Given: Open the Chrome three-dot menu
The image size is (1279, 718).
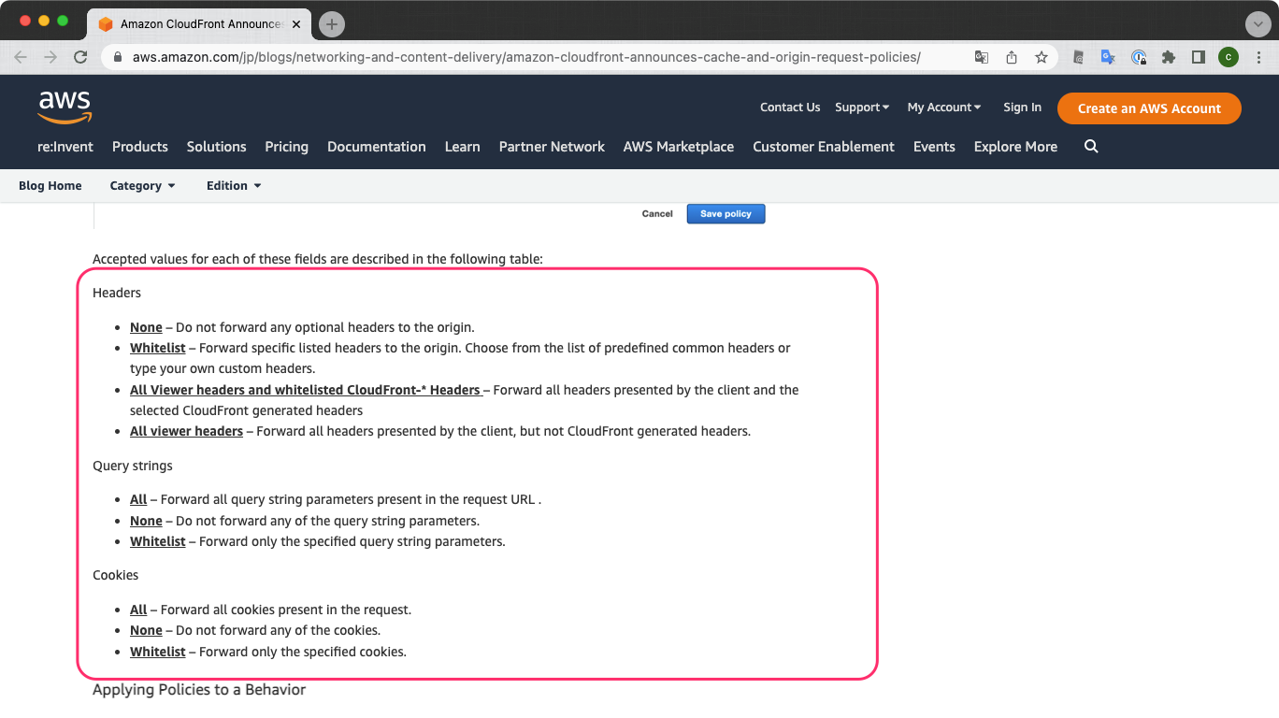Looking at the screenshot, I should click(x=1258, y=57).
